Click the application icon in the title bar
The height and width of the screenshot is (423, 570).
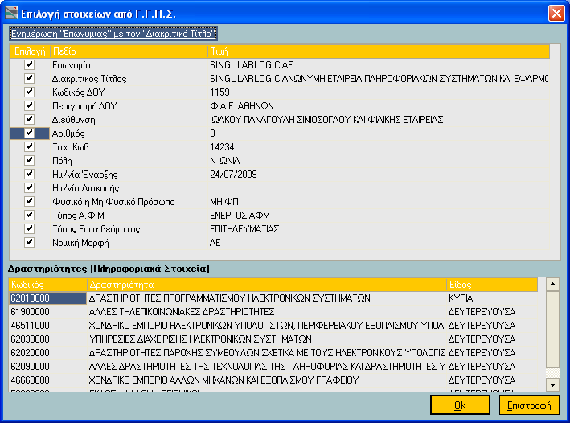[11, 13]
